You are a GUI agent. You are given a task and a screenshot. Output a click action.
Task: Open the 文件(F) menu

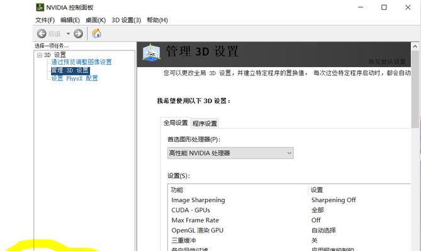point(45,20)
